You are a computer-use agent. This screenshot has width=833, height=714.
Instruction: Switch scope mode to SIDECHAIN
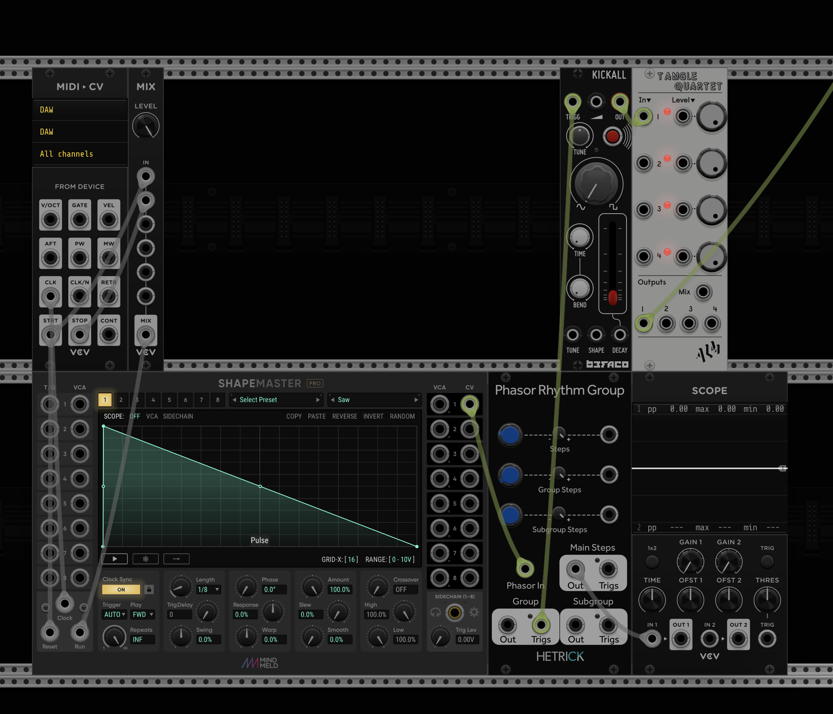click(178, 416)
